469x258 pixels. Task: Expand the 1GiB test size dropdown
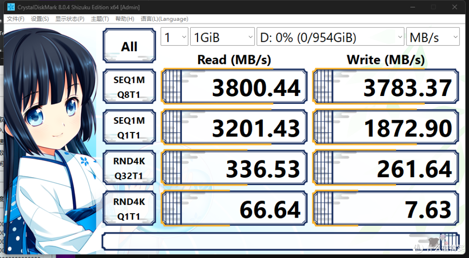[222, 37]
